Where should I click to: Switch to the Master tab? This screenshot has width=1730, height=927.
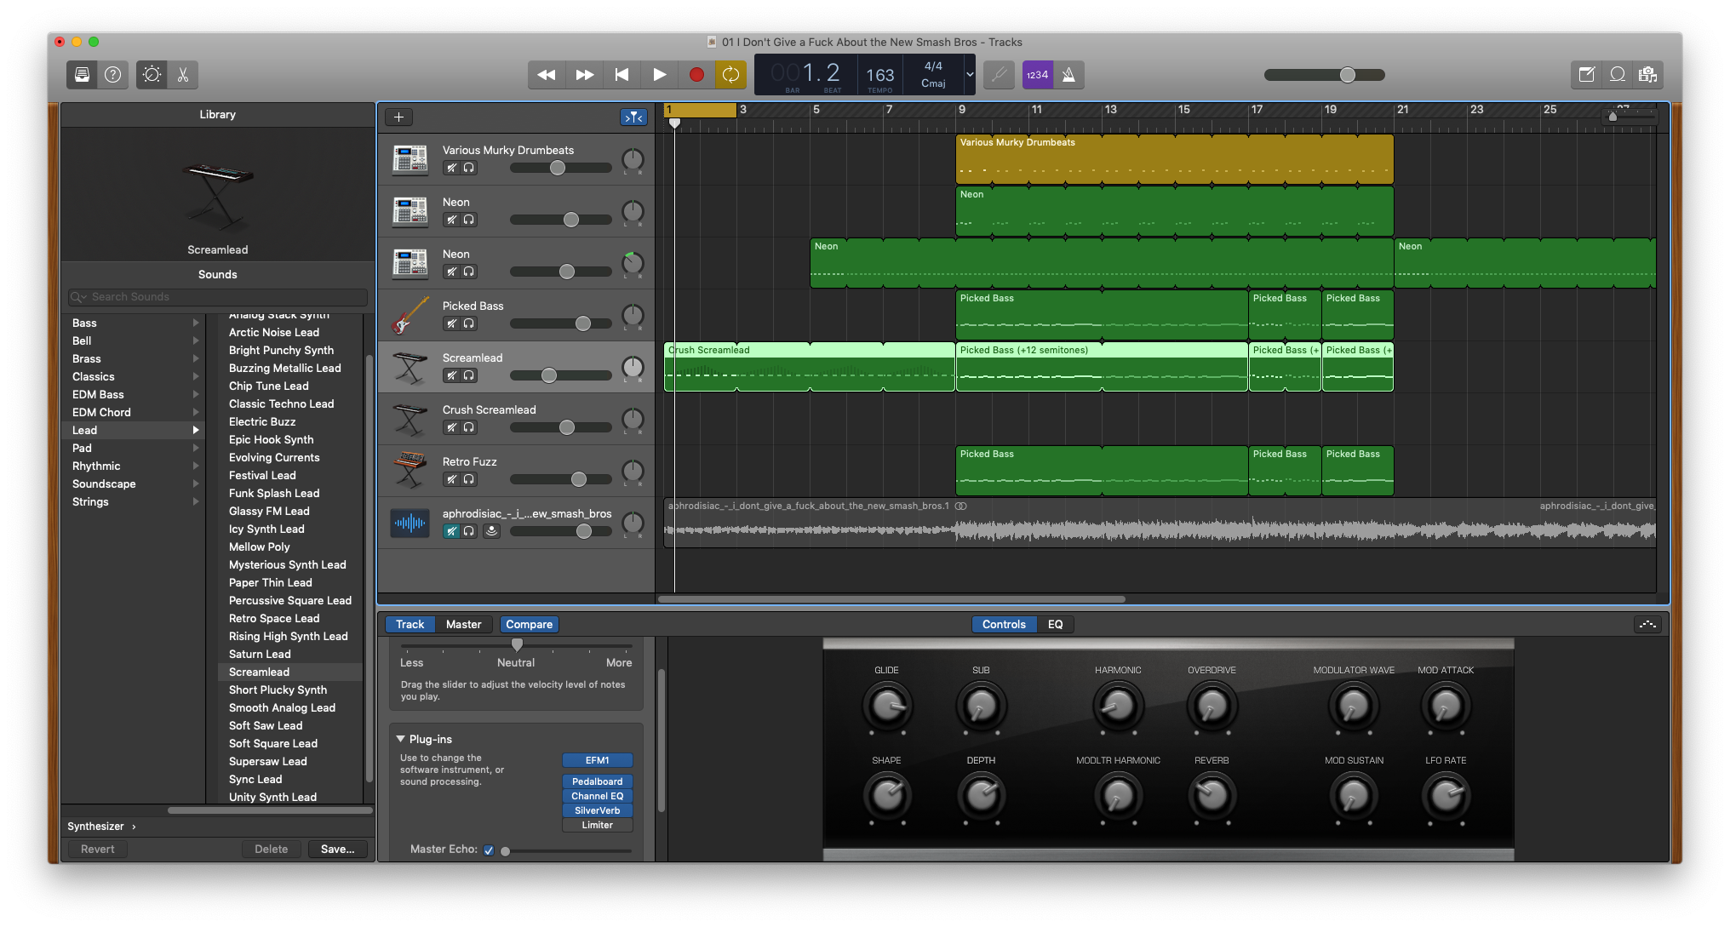point(463,624)
